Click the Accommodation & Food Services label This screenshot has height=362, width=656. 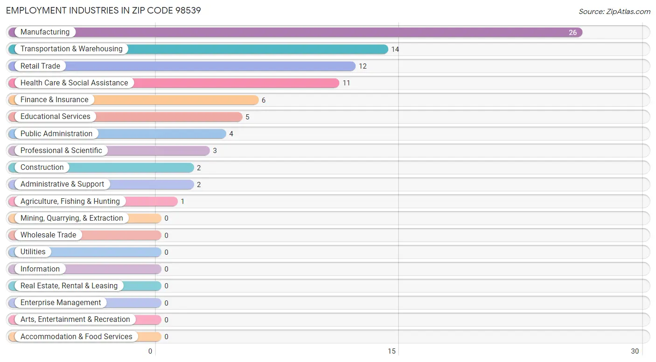(x=77, y=337)
